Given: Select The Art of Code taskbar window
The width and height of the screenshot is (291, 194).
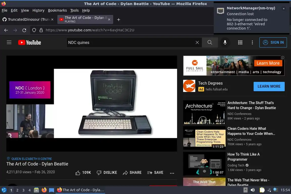Looking at the screenshot, I should [80, 190].
